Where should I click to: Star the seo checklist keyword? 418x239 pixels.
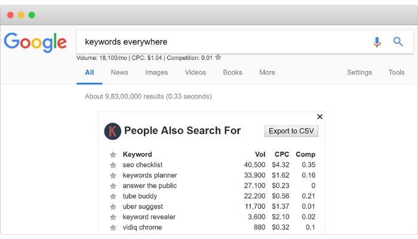coord(113,165)
